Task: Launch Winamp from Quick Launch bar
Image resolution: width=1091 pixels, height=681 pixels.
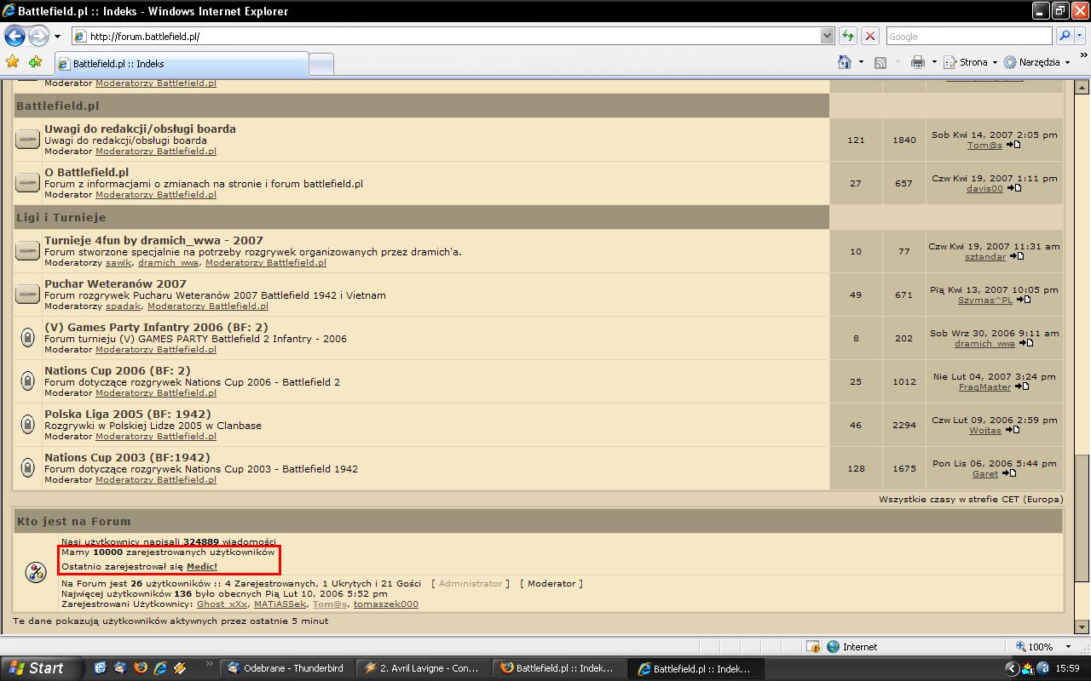Action: coord(180,668)
